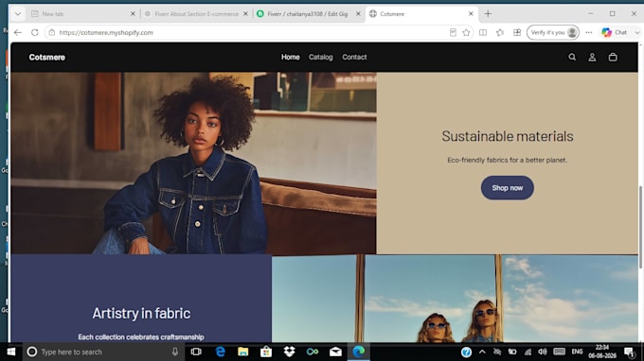
Task: Open the account login icon
Action: click(x=592, y=57)
